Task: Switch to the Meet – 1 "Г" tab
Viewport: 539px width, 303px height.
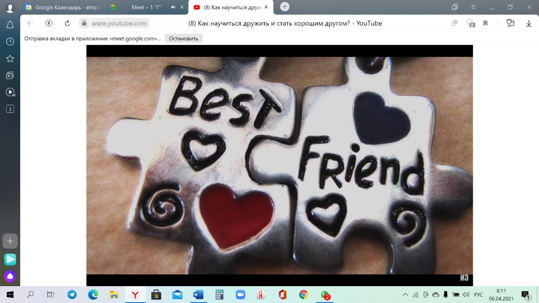Action: pos(146,7)
